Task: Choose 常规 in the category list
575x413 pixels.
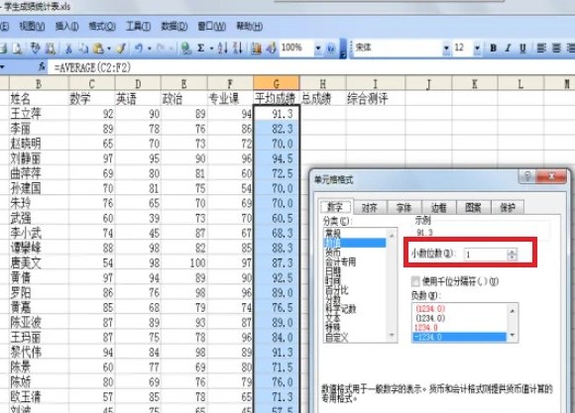Action: (x=333, y=233)
